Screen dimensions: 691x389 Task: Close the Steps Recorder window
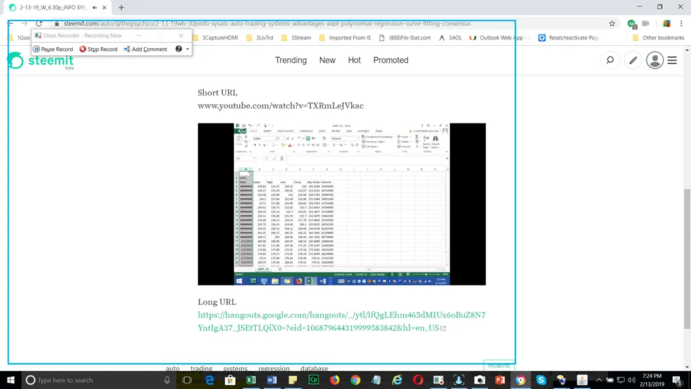[x=181, y=35]
